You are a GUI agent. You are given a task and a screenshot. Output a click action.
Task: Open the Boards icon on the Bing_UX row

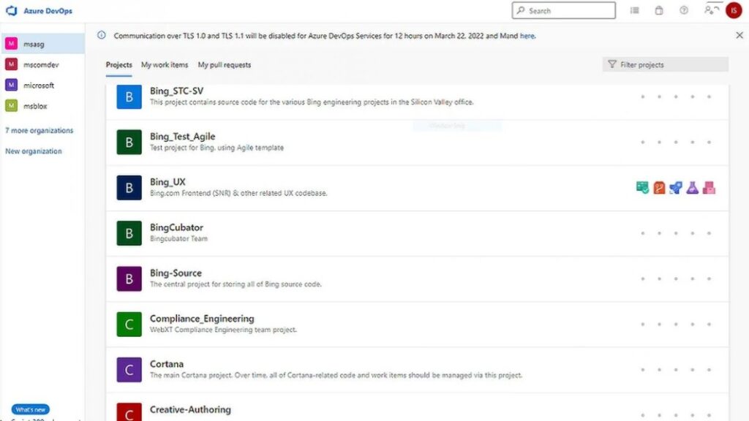641,187
